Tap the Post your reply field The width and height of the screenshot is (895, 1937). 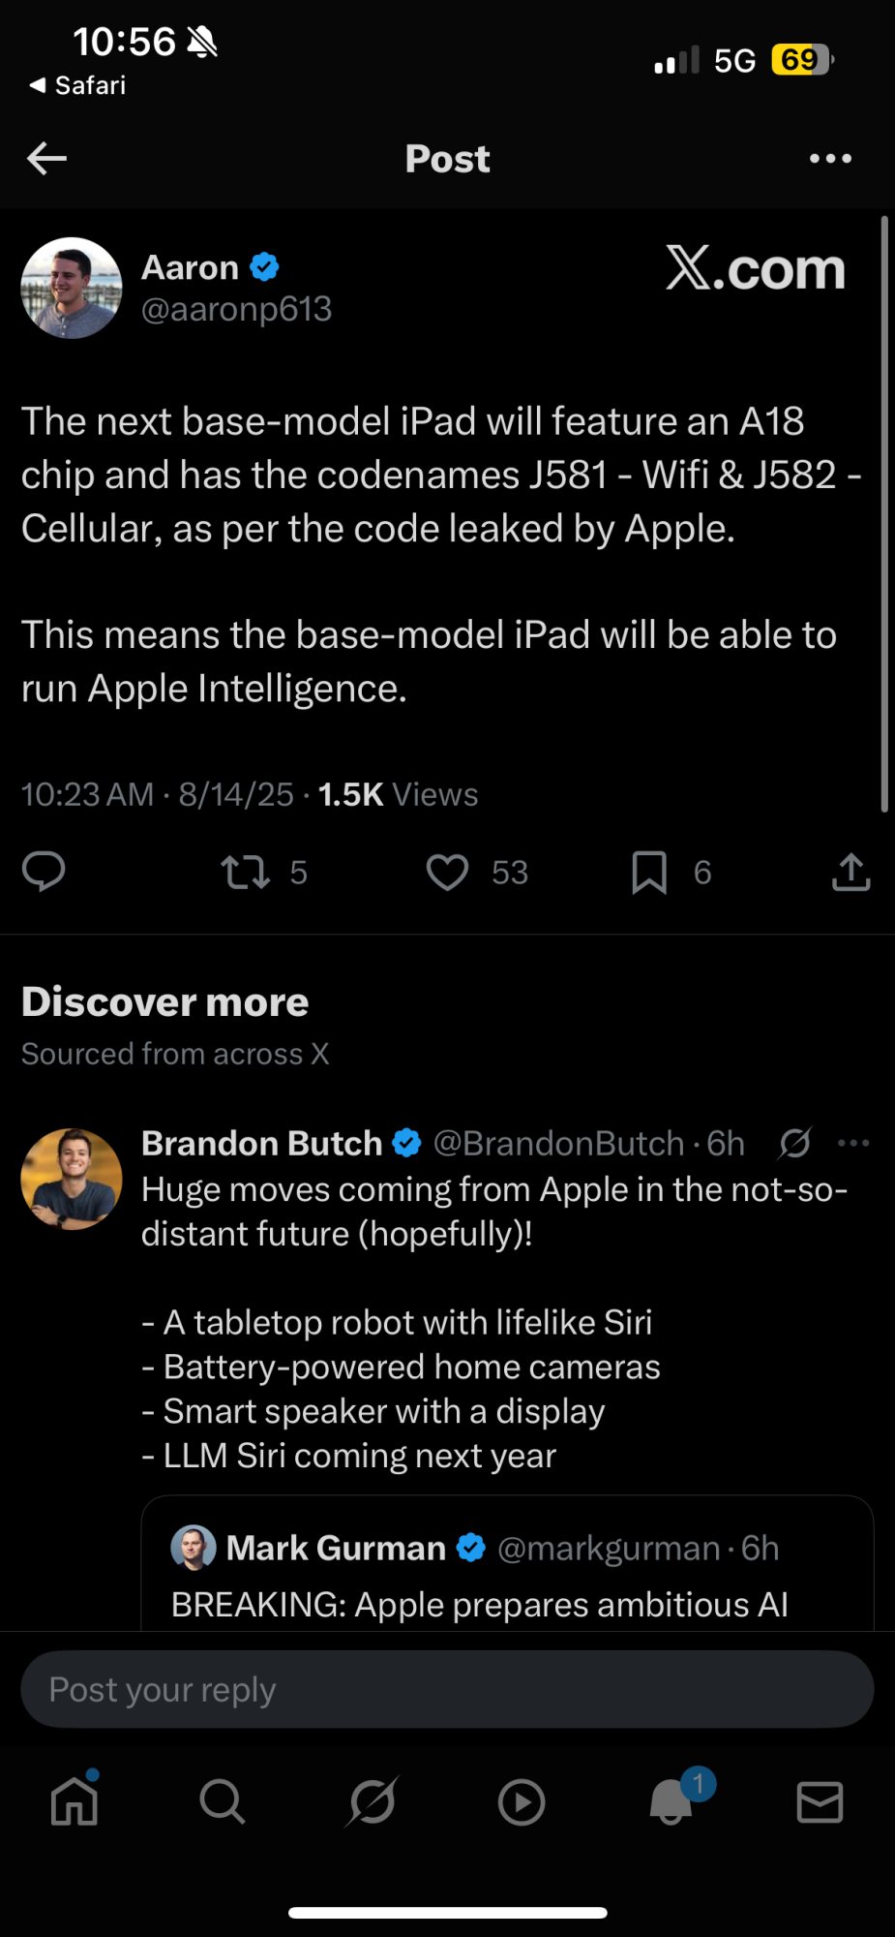447,1689
